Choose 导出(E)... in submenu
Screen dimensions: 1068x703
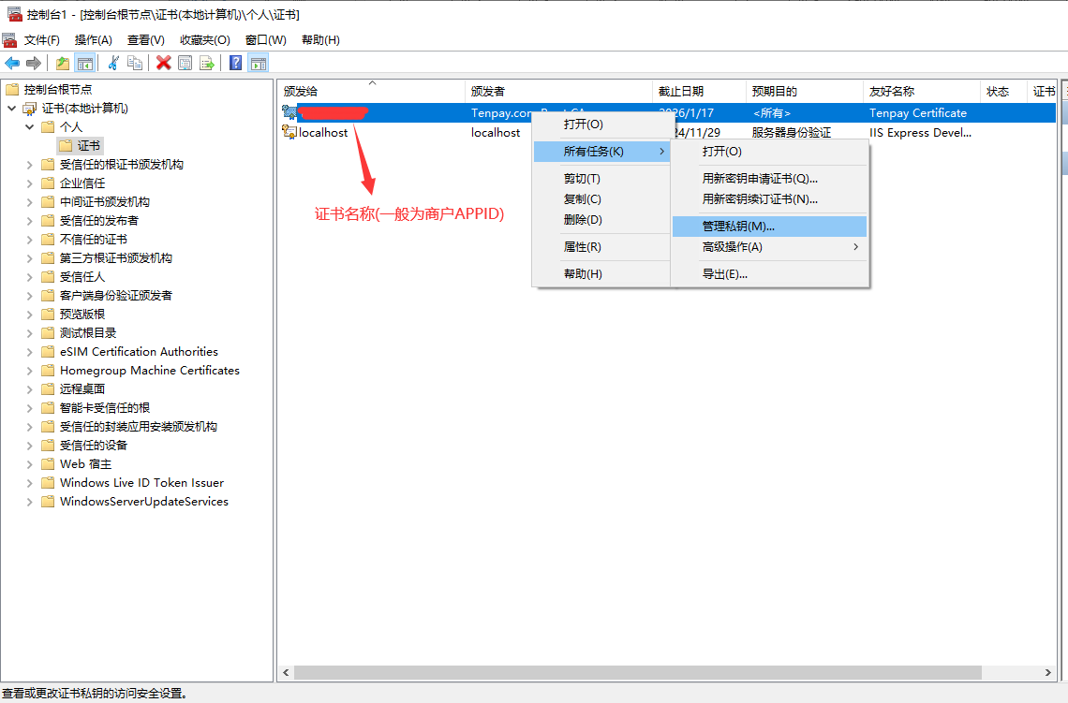pyautogui.click(x=769, y=273)
